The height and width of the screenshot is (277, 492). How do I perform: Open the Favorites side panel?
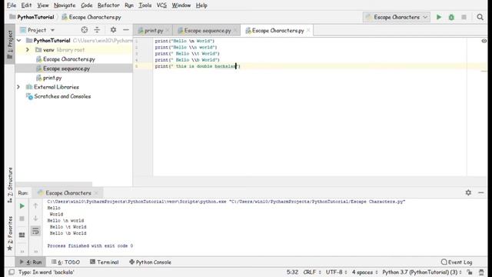(10, 233)
